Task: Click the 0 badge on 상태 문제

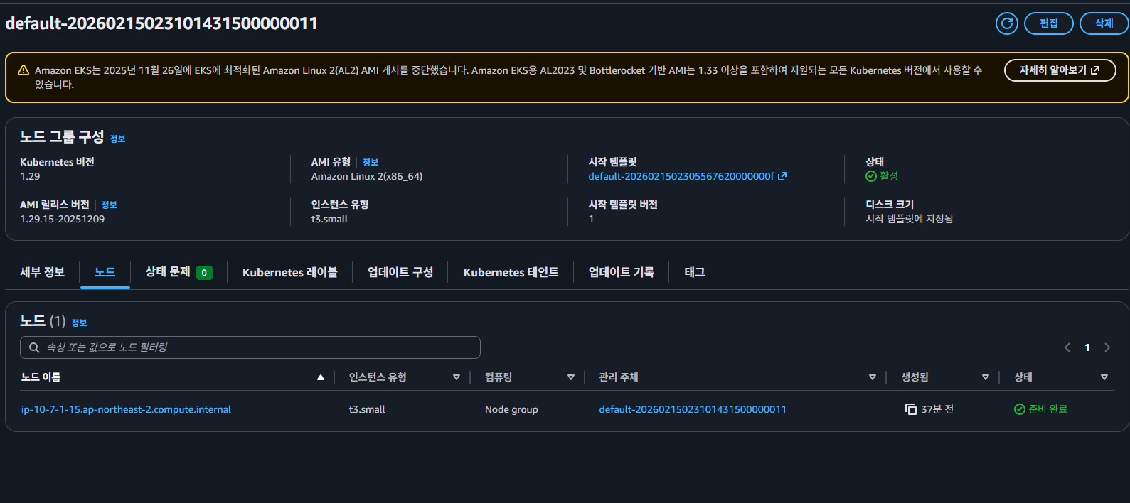Action: coord(204,273)
